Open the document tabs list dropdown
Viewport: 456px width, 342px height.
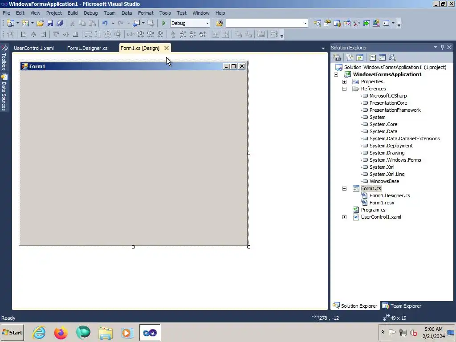323,48
